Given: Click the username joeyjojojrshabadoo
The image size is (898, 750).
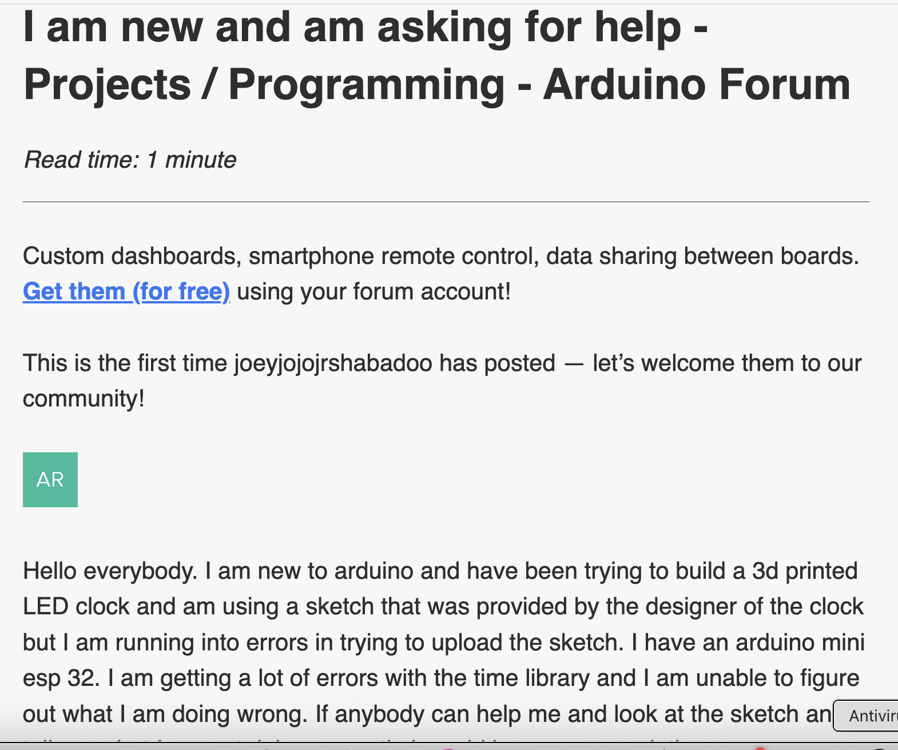Looking at the screenshot, I should click(x=333, y=364).
